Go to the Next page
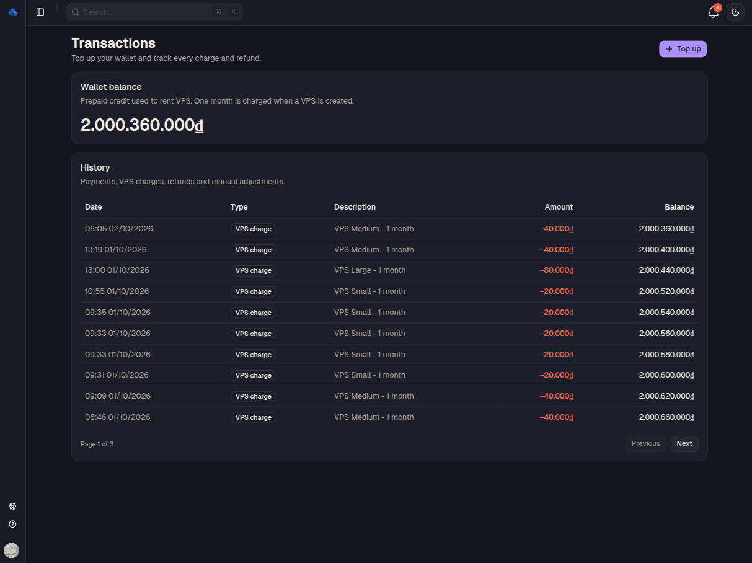The image size is (752, 563). pos(684,444)
